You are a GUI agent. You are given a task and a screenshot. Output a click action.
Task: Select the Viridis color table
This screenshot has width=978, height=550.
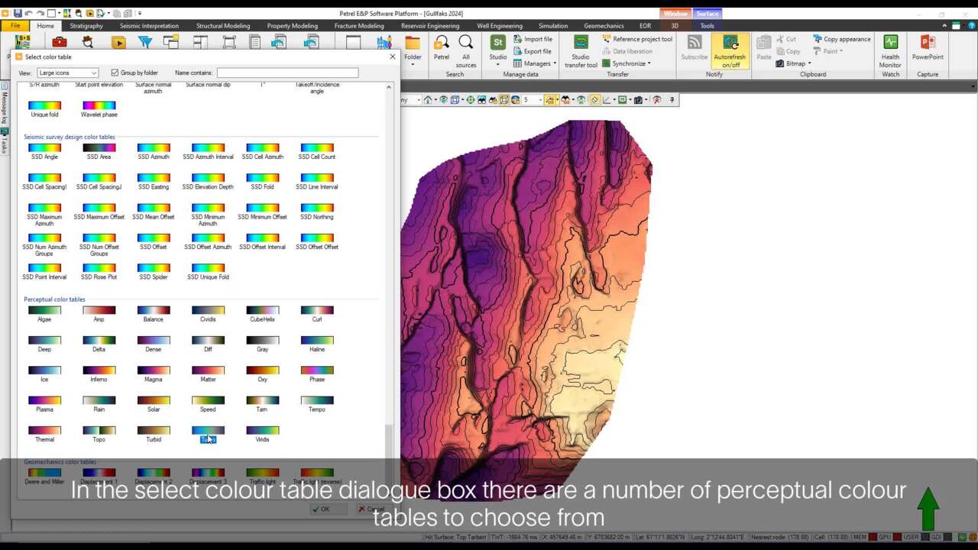click(x=262, y=435)
